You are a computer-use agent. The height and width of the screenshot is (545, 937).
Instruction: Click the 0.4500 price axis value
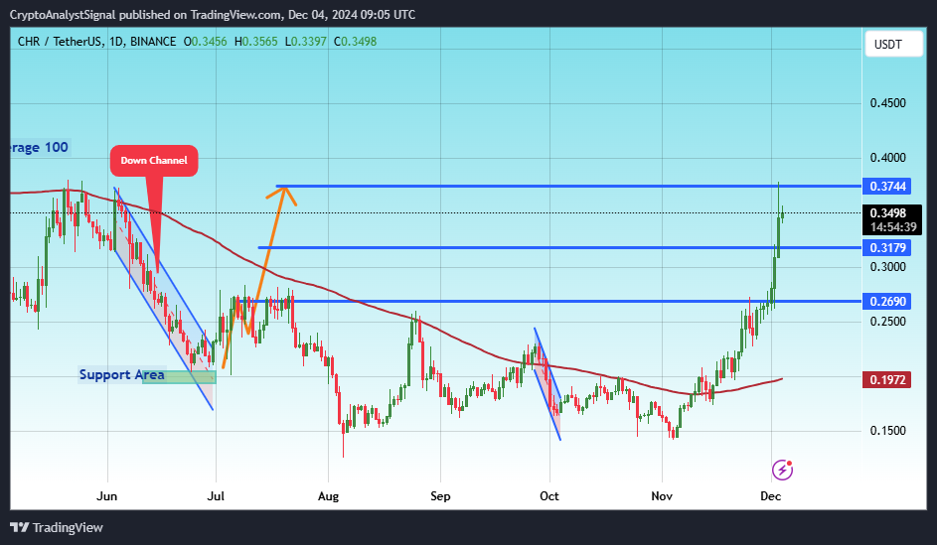888,103
